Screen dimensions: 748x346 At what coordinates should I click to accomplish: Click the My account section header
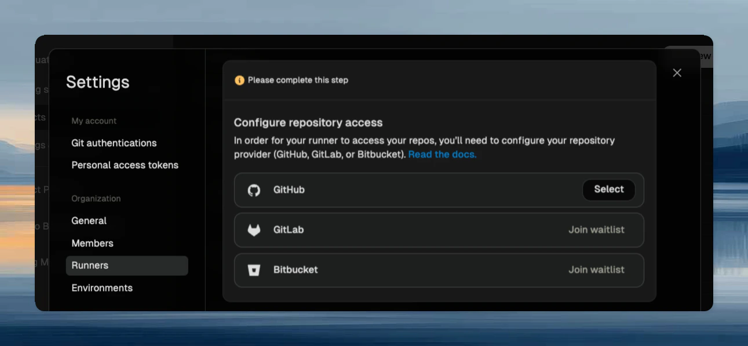[94, 121]
